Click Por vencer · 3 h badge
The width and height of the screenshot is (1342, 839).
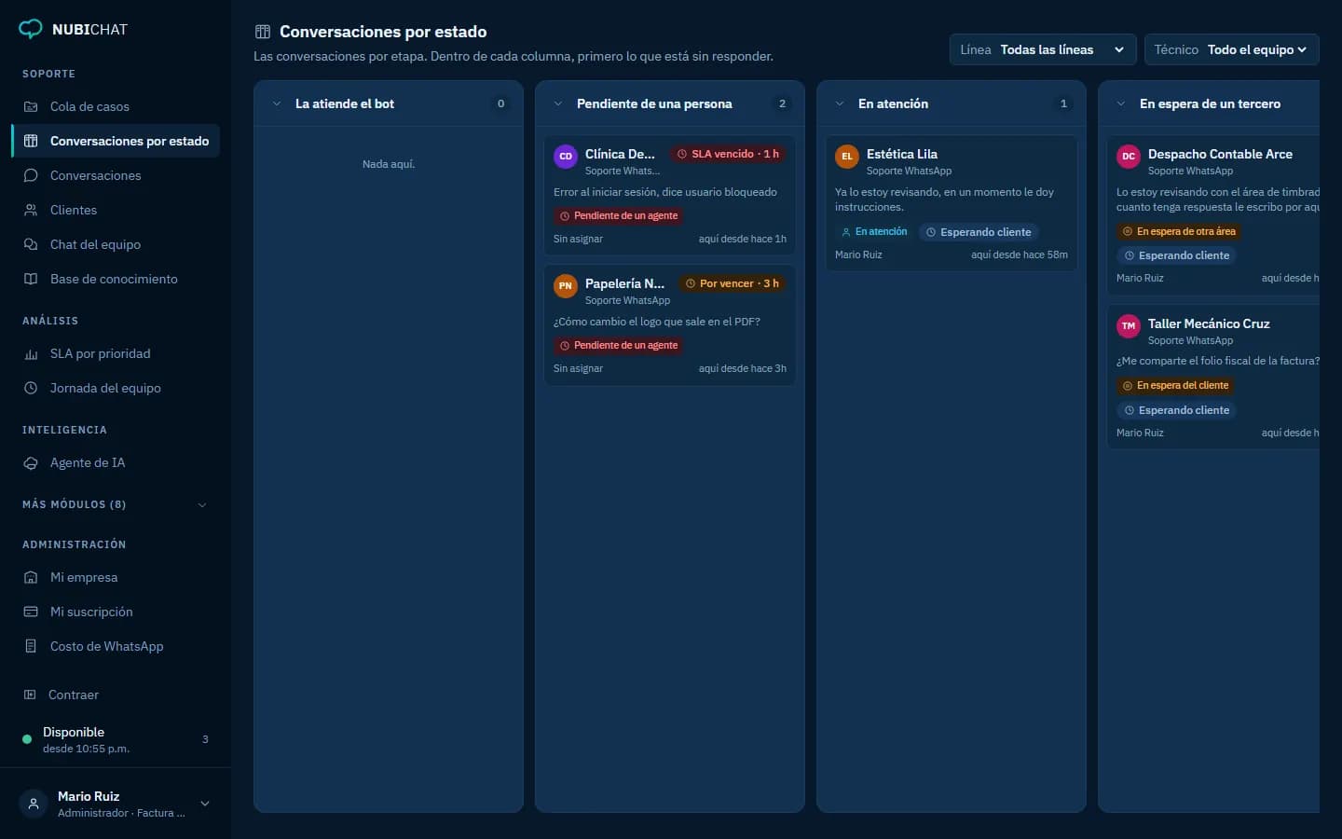(732, 283)
